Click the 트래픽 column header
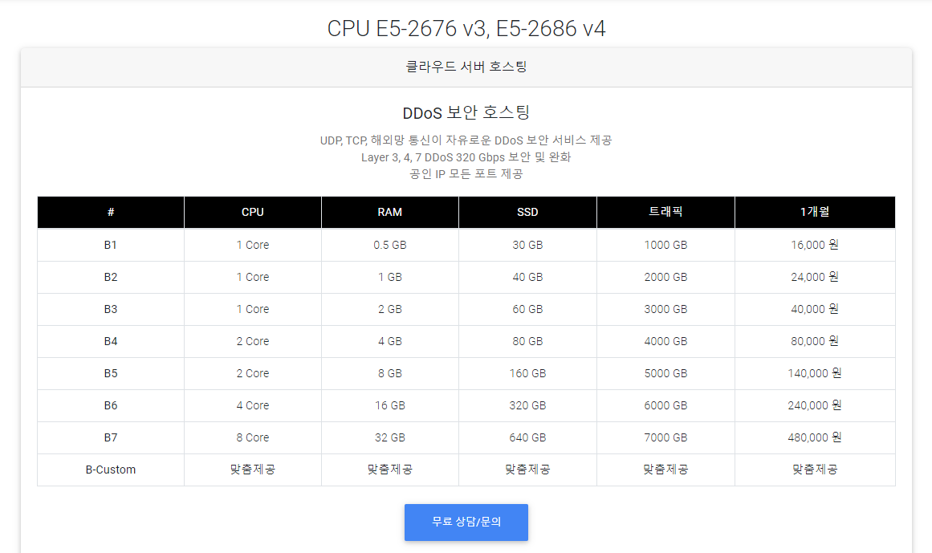Screen dimensions: 932x553 click(665, 212)
